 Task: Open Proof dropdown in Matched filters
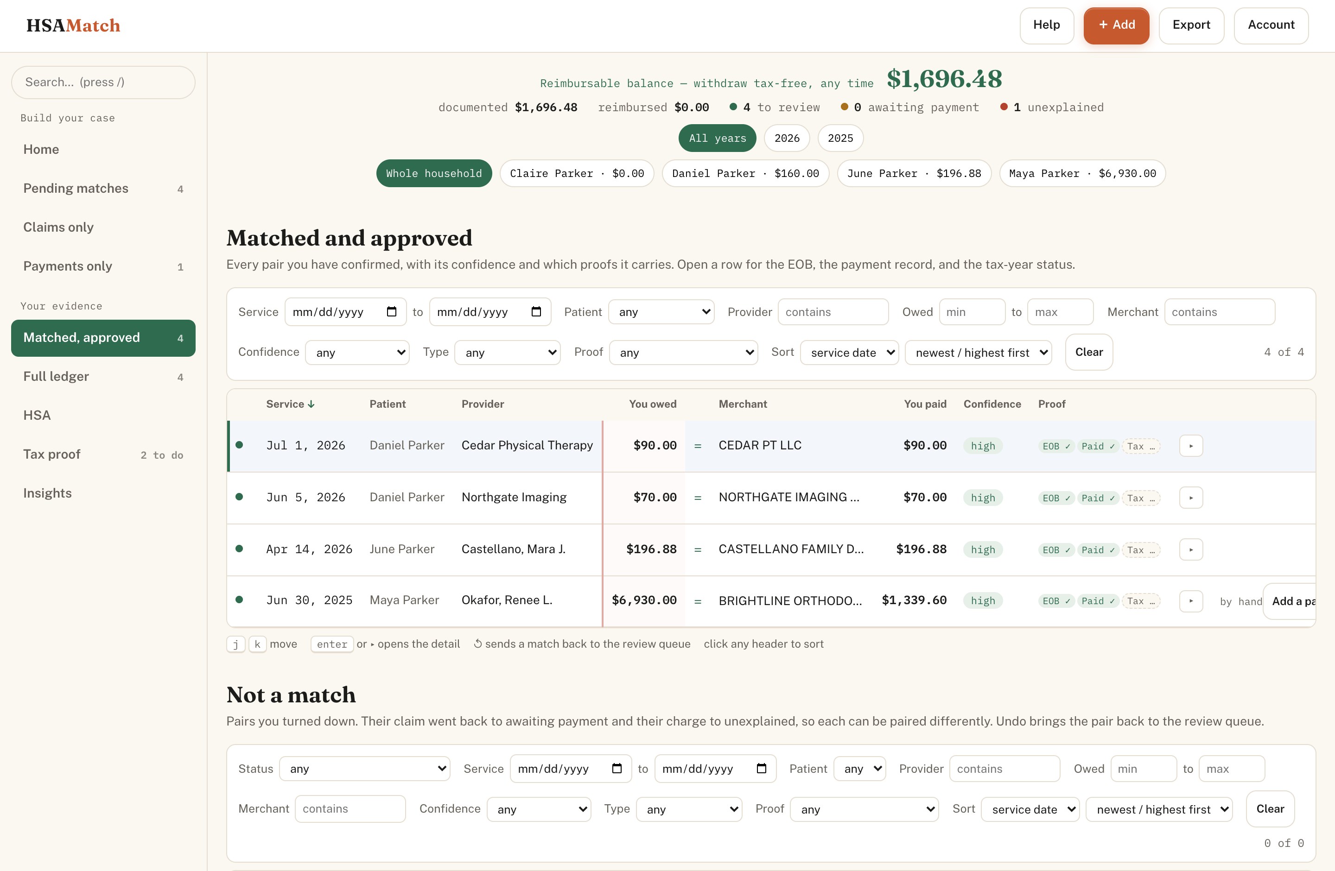pos(683,353)
